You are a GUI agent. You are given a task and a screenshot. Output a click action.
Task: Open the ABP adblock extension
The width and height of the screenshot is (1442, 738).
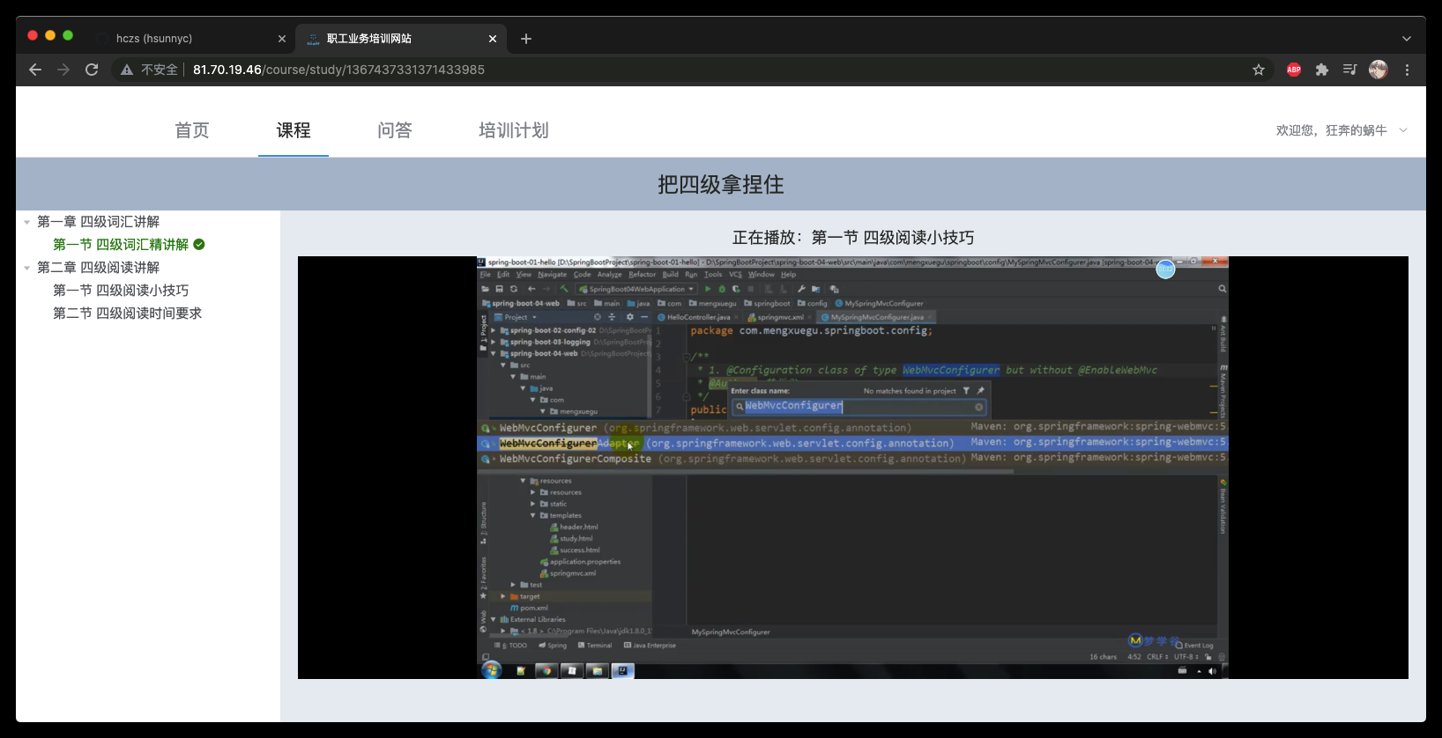coord(1294,70)
